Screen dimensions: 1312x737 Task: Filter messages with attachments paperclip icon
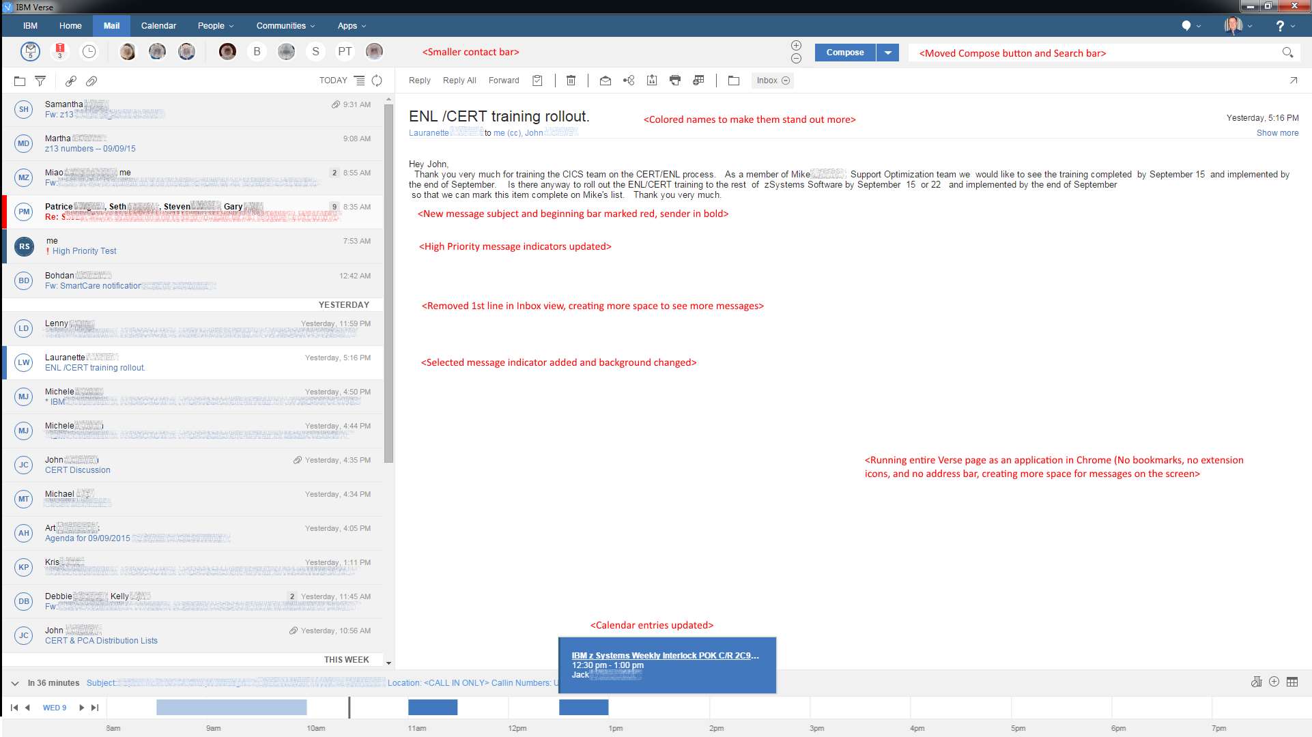(x=91, y=81)
